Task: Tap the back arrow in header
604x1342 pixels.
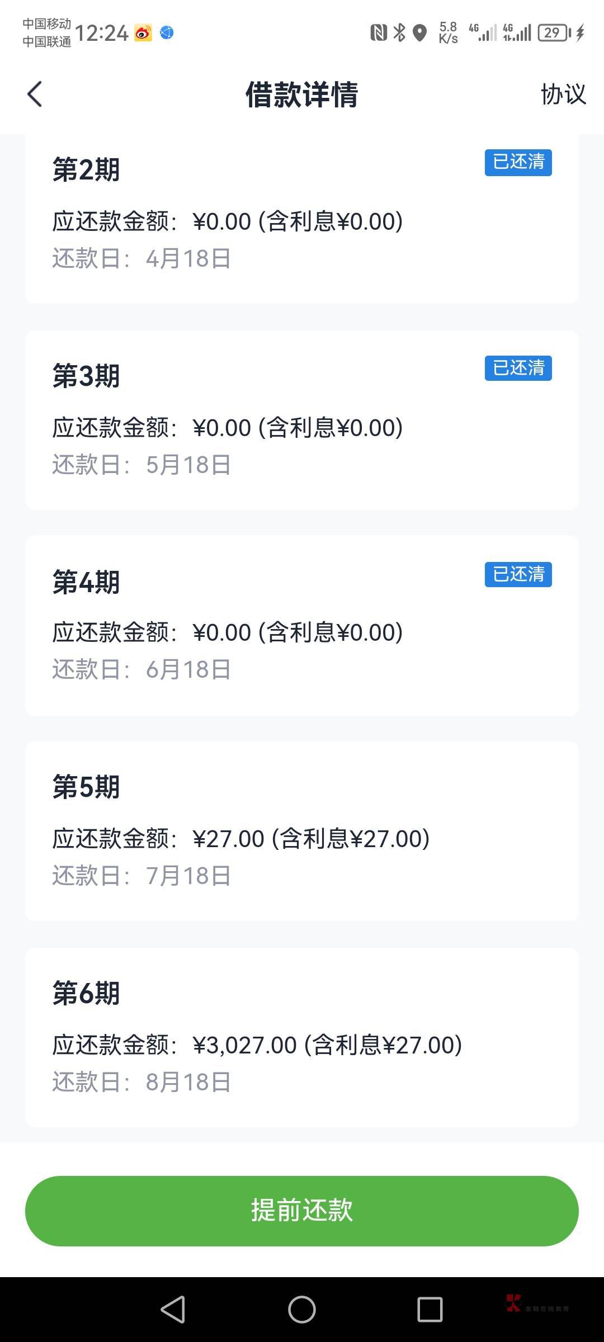Action: point(35,94)
